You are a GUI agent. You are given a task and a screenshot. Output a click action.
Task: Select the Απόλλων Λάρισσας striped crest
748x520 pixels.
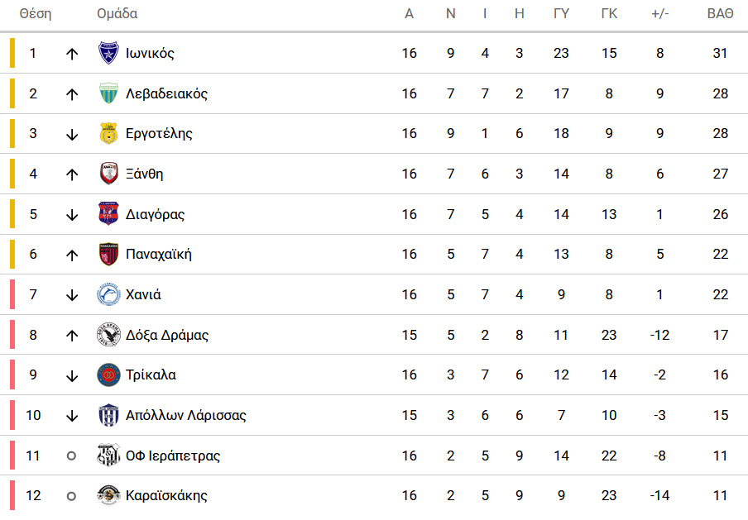[x=108, y=415]
